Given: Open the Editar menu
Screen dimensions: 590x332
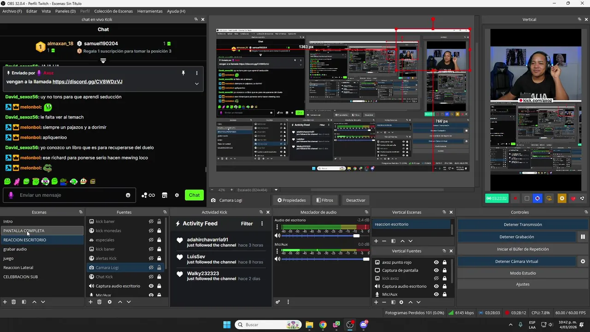Looking at the screenshot, I should pyautogui.click(x=32, y=11).
